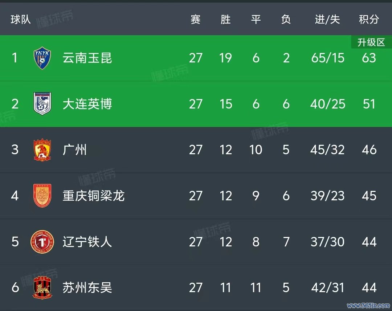
Task: Click the 重庆铜梁龙 team crest icon
Action: [42, 196]
